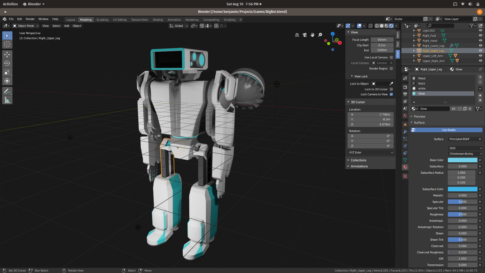Select the Annotate pencil tool
This screenshot has width=485, height=273.
point(7,91)
